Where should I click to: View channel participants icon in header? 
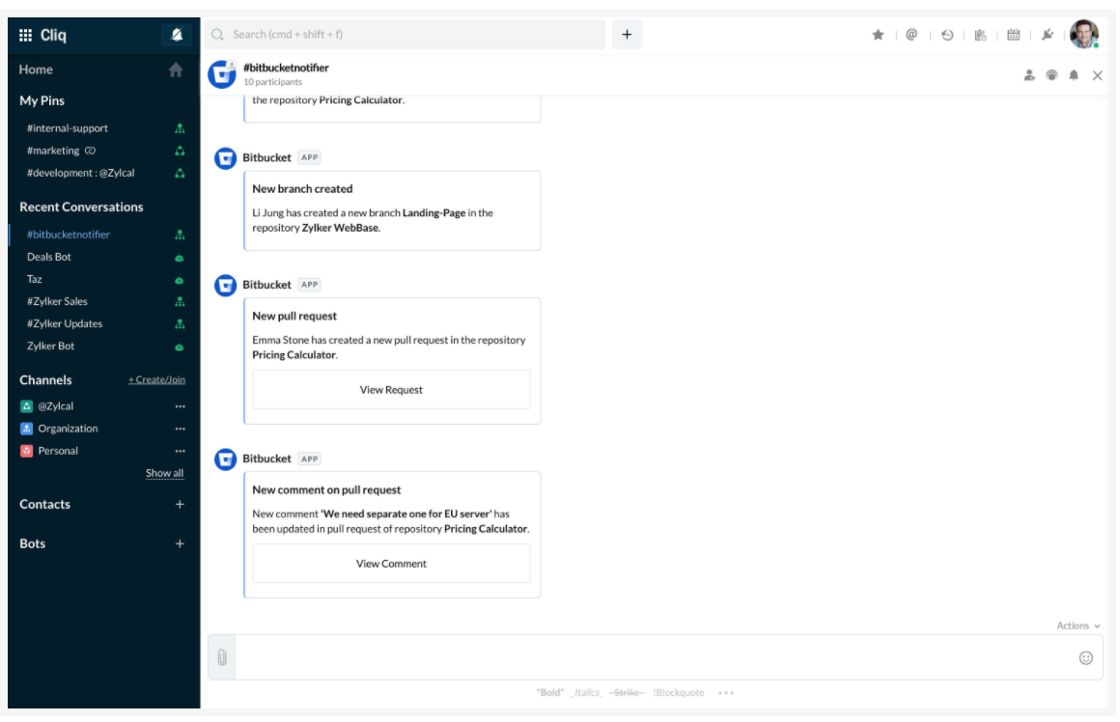click(x=1029, y=75)
